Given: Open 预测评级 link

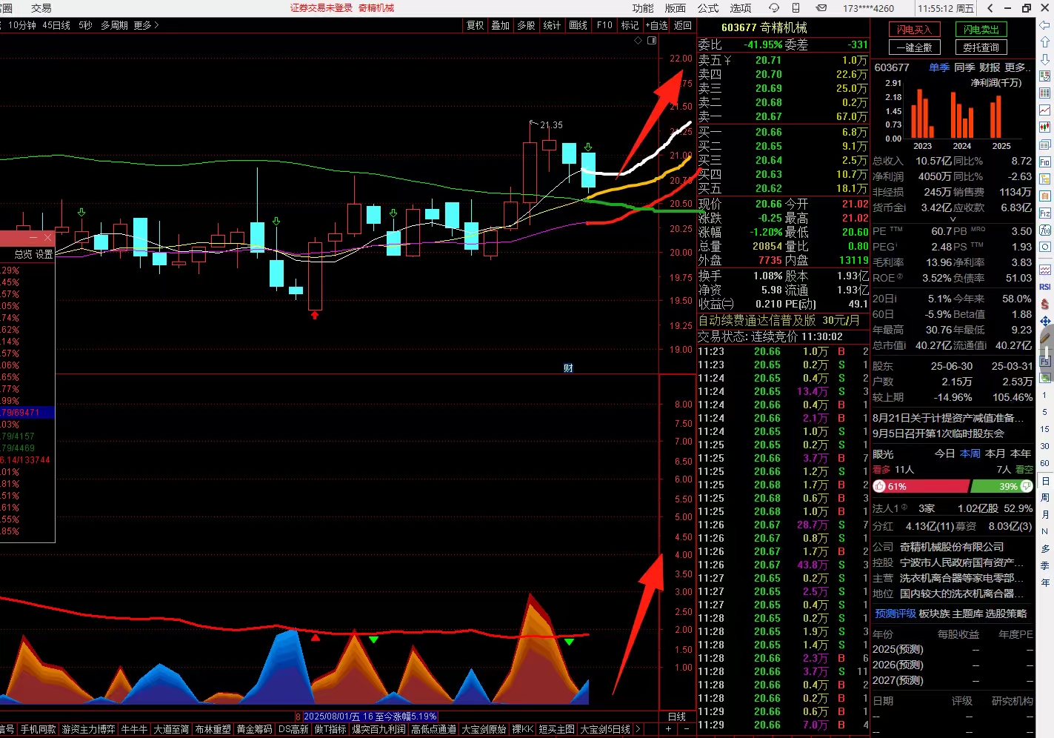Looking at the screenshot, I should point(895,614).
